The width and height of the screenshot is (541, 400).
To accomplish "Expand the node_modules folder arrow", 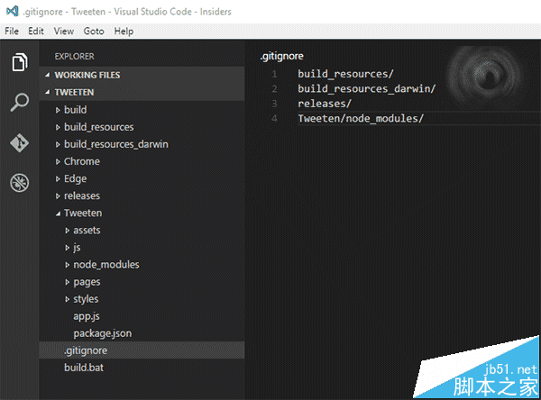I will (x=67, y=265).
